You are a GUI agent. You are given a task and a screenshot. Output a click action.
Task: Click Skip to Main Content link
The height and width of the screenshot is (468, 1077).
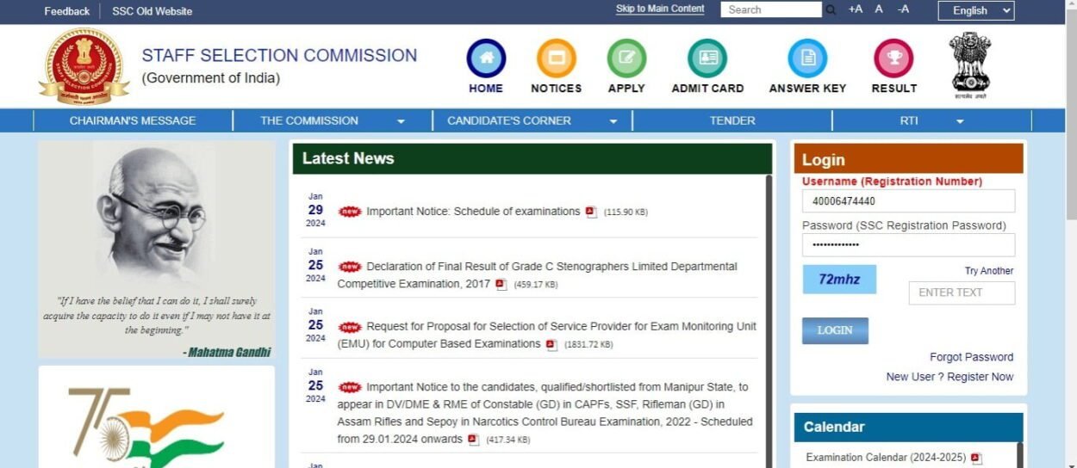click(x=660, y=9)
